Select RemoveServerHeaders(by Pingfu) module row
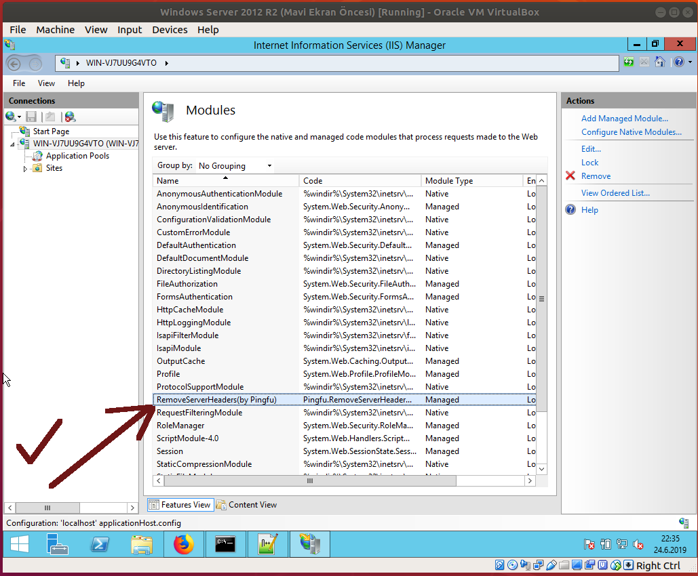Screen dimensions: 698x576 (x=345, y=399)
